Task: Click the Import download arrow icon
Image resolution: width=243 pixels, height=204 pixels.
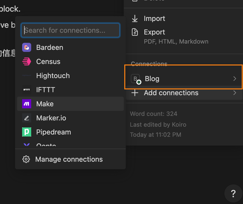Action: click(135, 18)
